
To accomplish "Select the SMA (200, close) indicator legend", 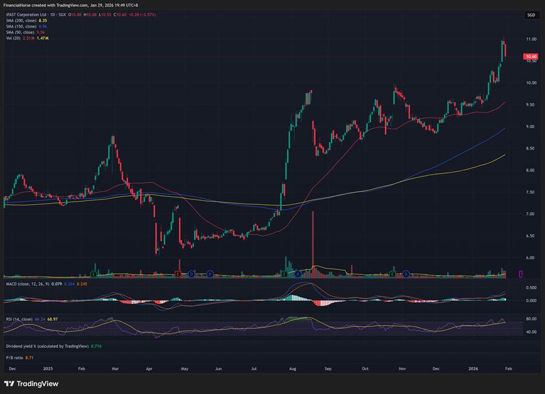I will (x=21, y=21).
